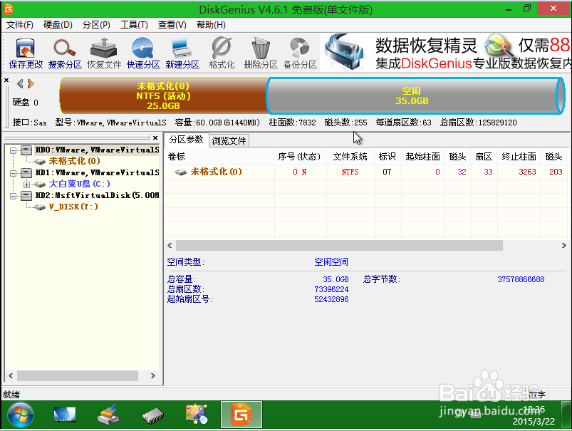This screenshot has height=431, width=572.
Task: Open the 查看(V) menu
Action: coord(172,25)
